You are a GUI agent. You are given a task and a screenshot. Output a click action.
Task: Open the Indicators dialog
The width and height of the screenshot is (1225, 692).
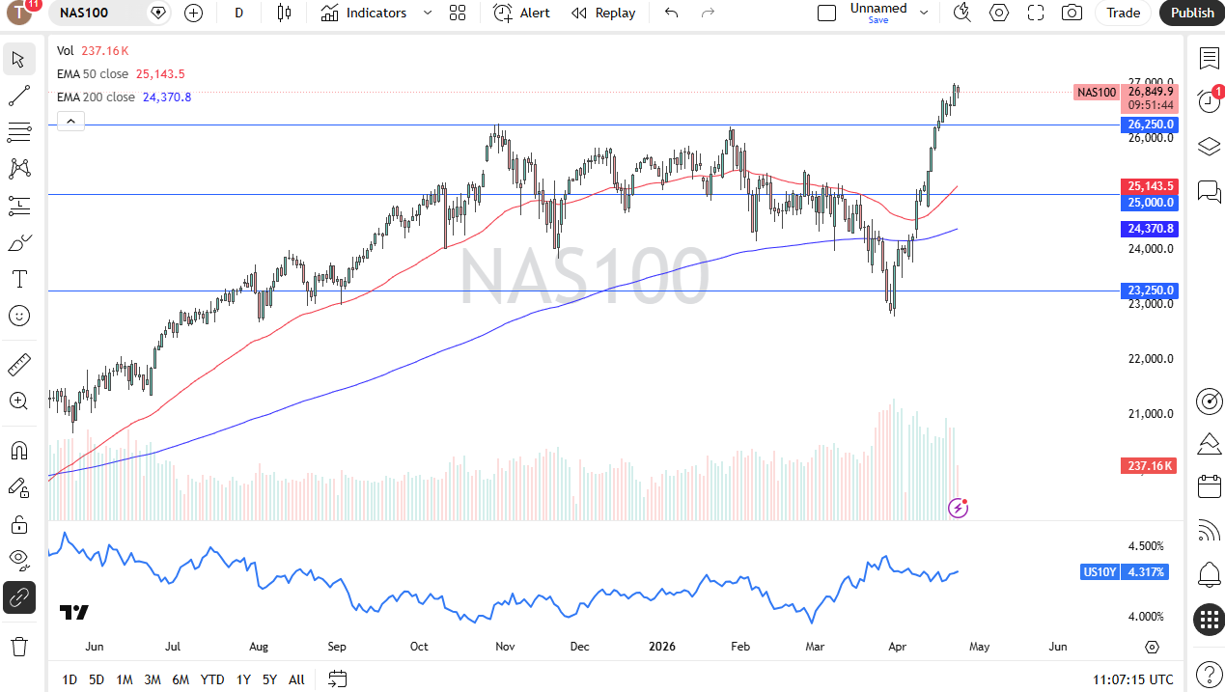pos(364,13)
